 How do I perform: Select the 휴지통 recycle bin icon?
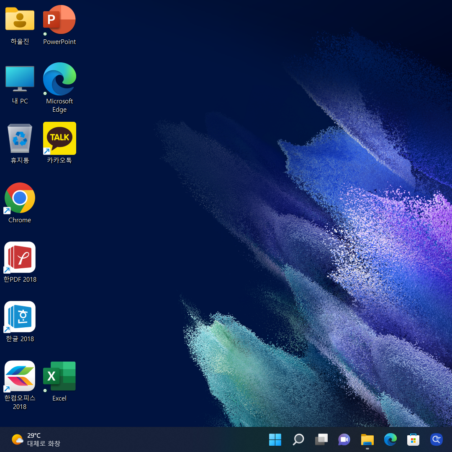20,138
